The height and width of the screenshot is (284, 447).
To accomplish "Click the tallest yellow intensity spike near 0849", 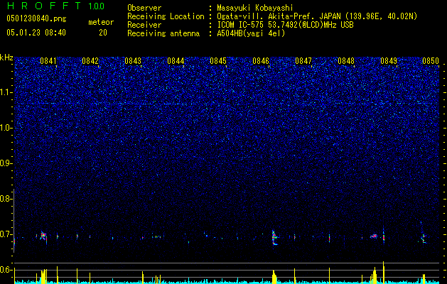I will pos(384,273).
